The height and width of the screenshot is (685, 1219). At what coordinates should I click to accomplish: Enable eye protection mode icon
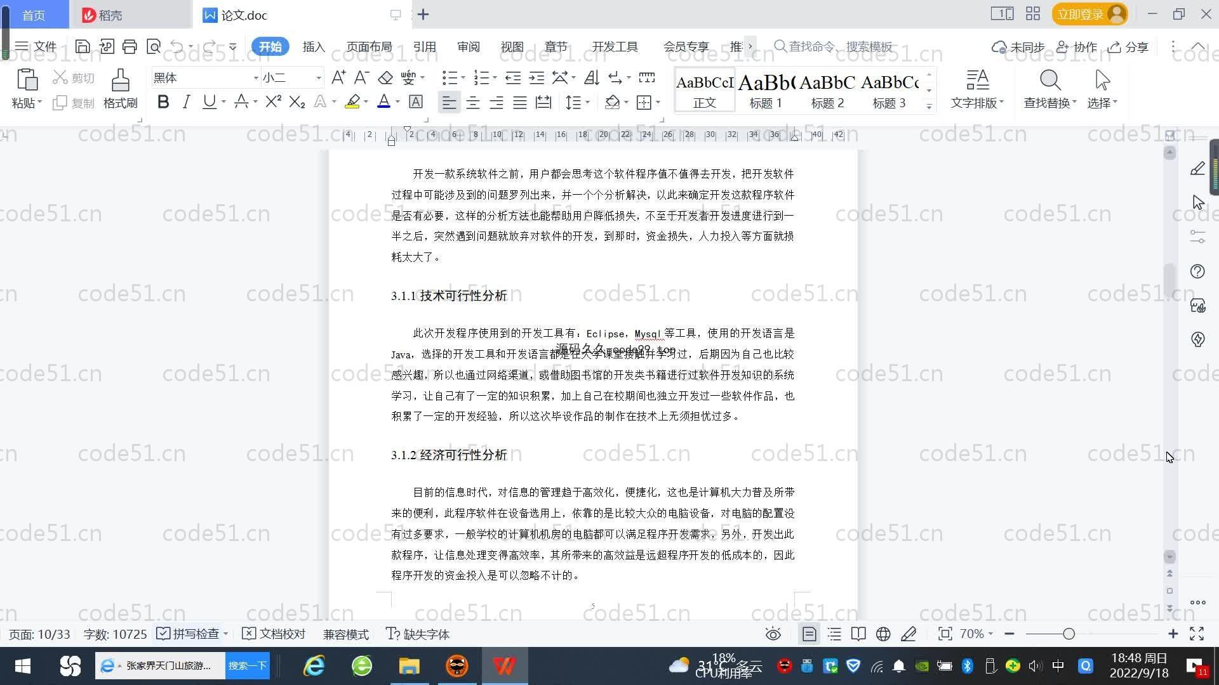pos(773,634)
